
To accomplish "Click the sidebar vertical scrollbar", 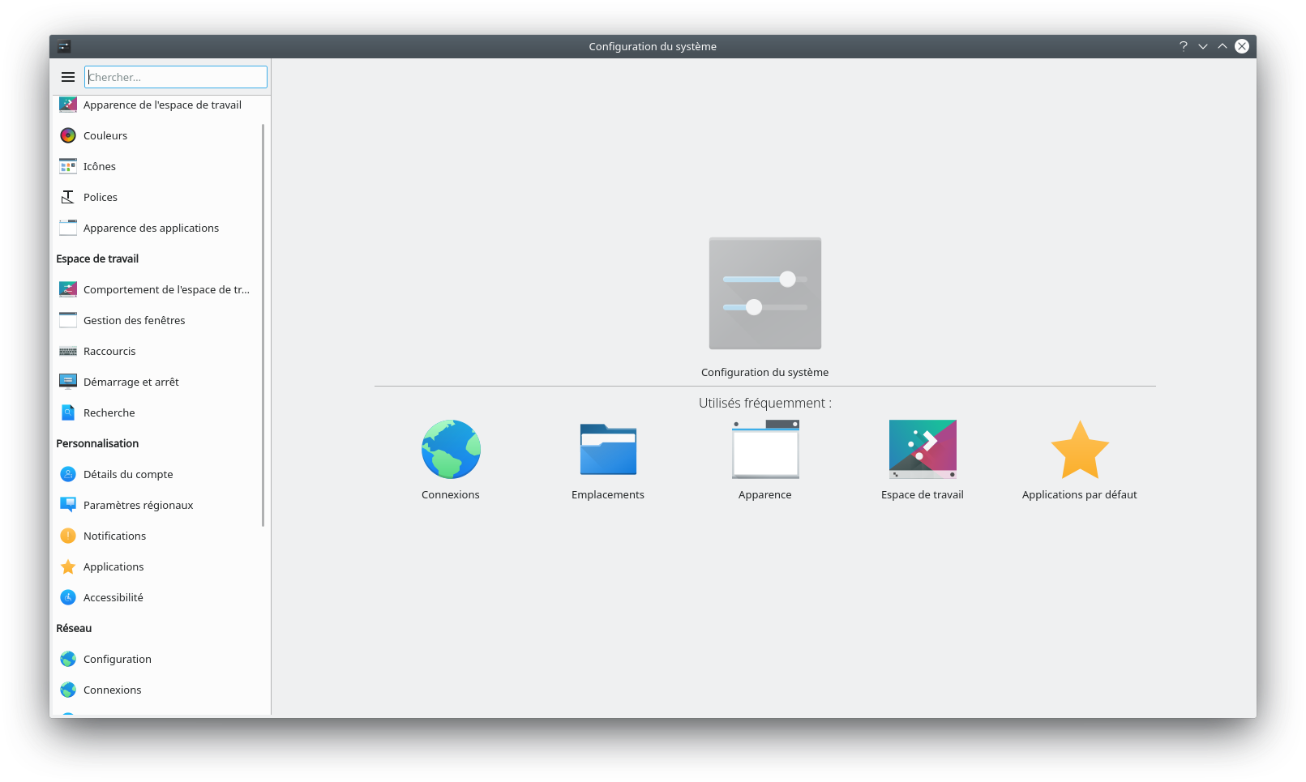I will [x=263, y=324].
